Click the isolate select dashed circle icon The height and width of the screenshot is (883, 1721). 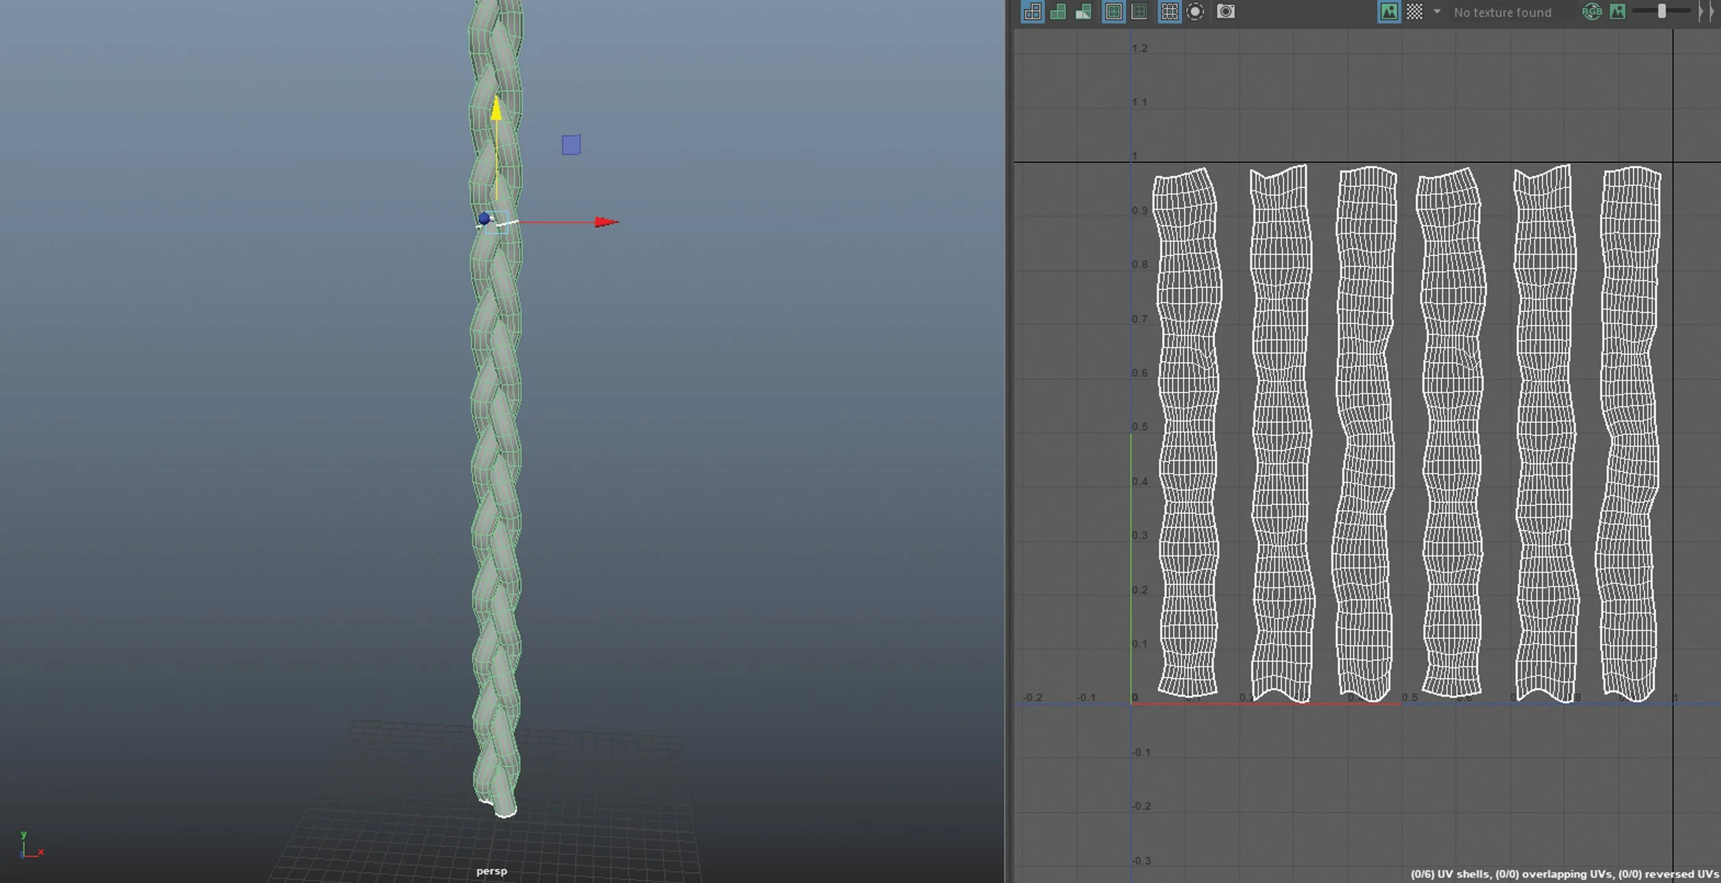pos(1195,12)
